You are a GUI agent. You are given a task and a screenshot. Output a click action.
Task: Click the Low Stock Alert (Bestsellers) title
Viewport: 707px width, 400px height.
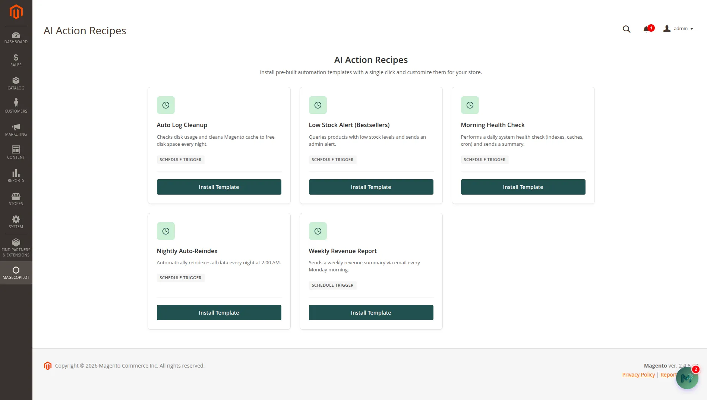349,125
